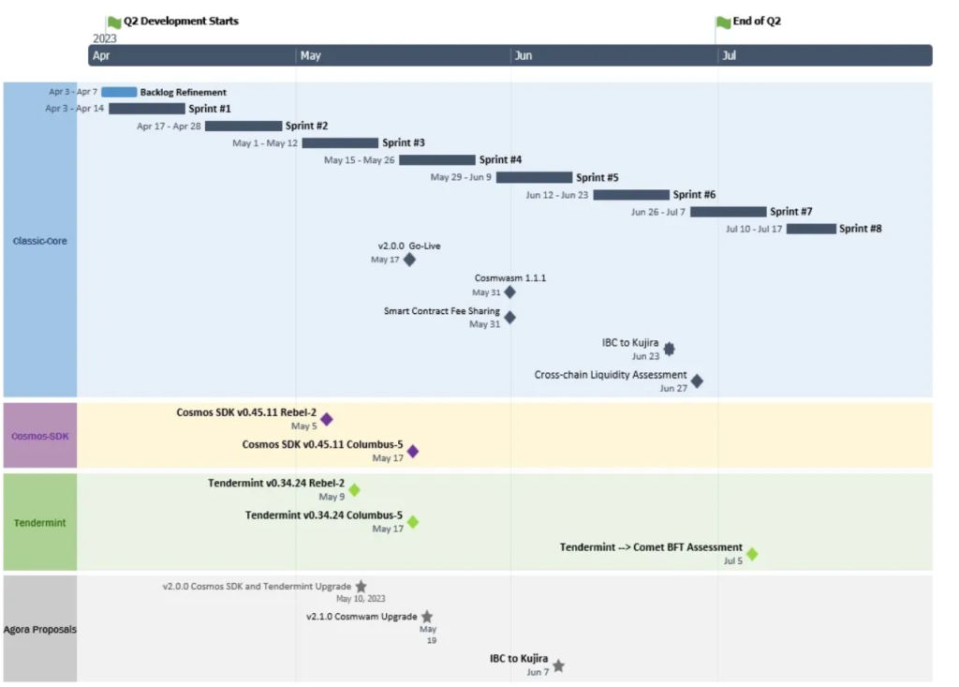
Task: Click the v2.1.0 Cosmwam Upgrade star
Action: (x=427, y=617)
